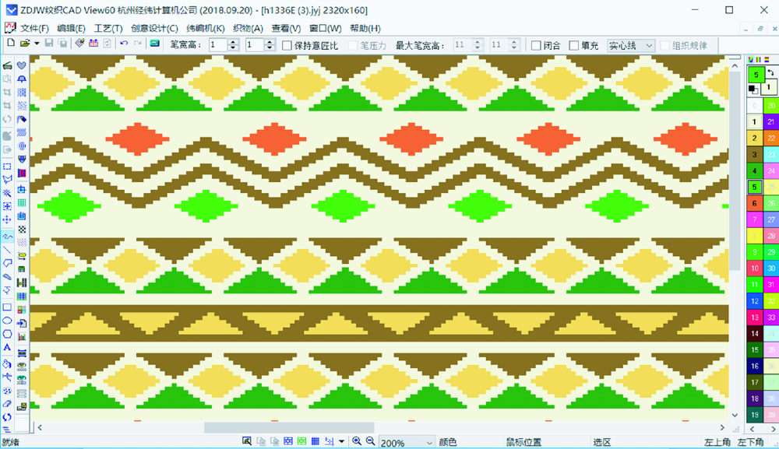The image size is (779, 449).
Task: Open the 工艺(T) menu
Action: coord(108,28)
